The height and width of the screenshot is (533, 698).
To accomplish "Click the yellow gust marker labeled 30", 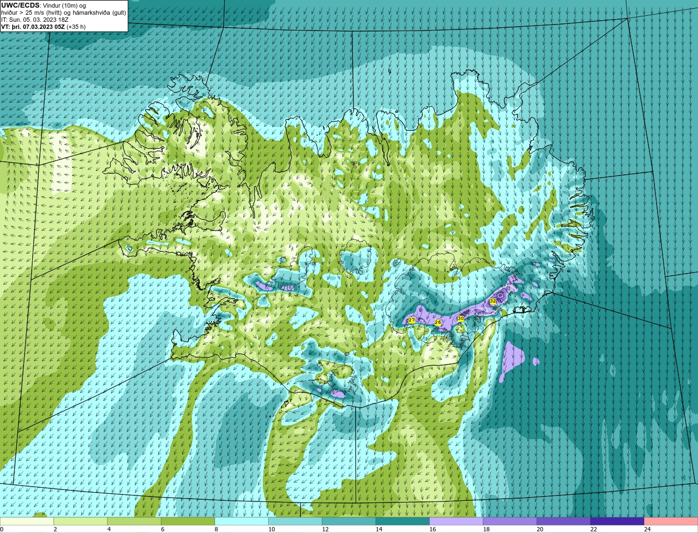I will click(460, 318).
